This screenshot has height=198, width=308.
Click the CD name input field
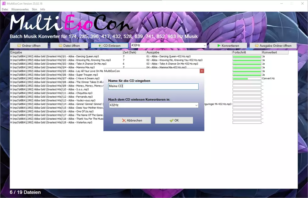point(153,86)
